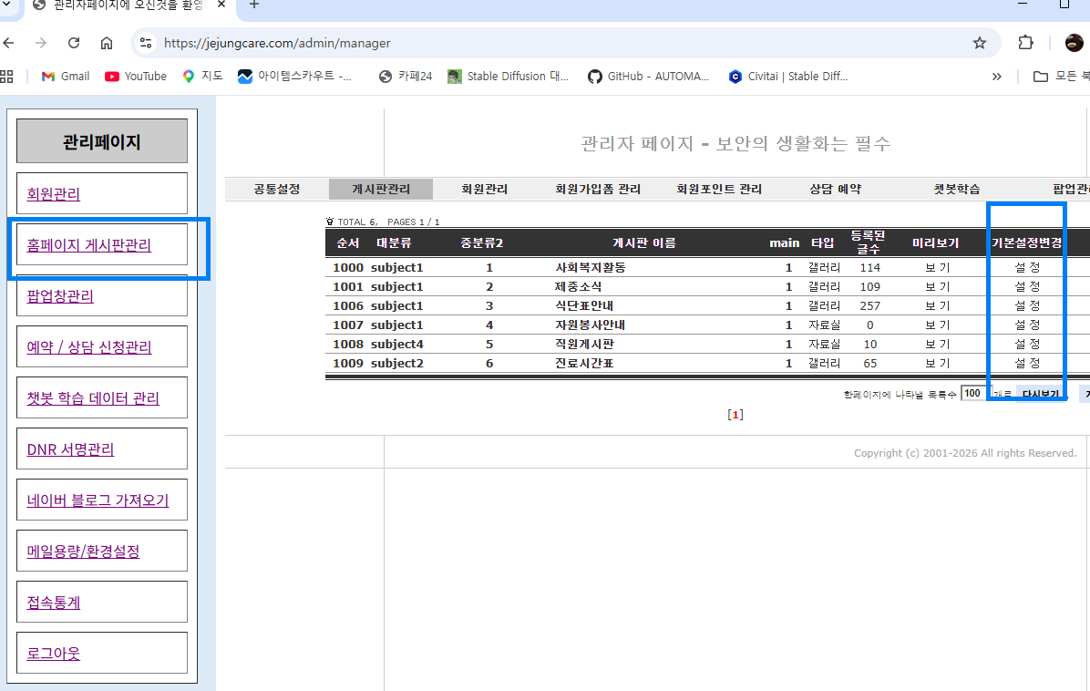Go back with the browser back arrow
This screenshot has width=1090, height=691.
point(8,43)
